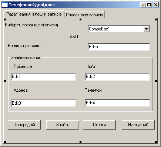Click the window icon in the title bar
The height and width of the screenshot is (147, 161).
point(5,5)
